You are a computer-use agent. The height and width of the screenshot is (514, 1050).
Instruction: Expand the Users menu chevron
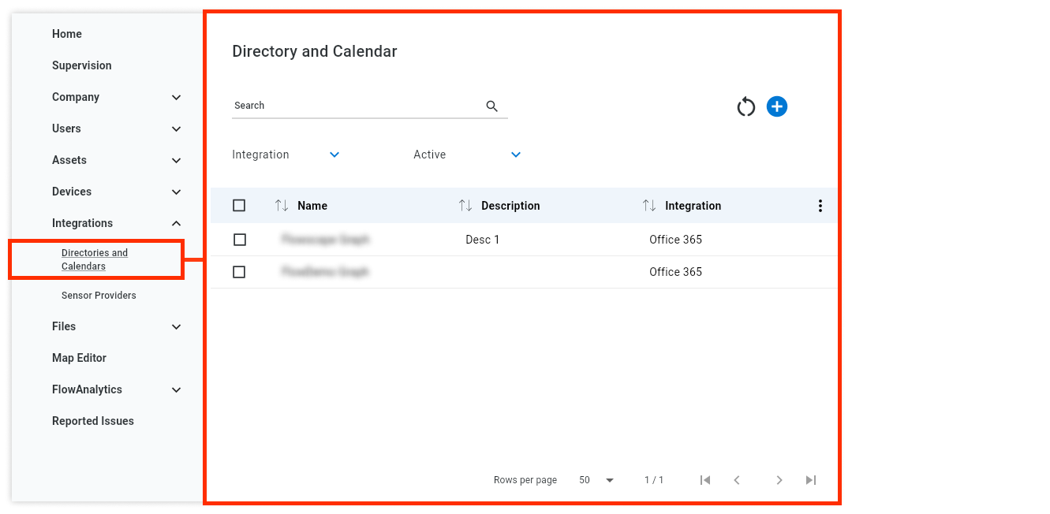[177, 129]
